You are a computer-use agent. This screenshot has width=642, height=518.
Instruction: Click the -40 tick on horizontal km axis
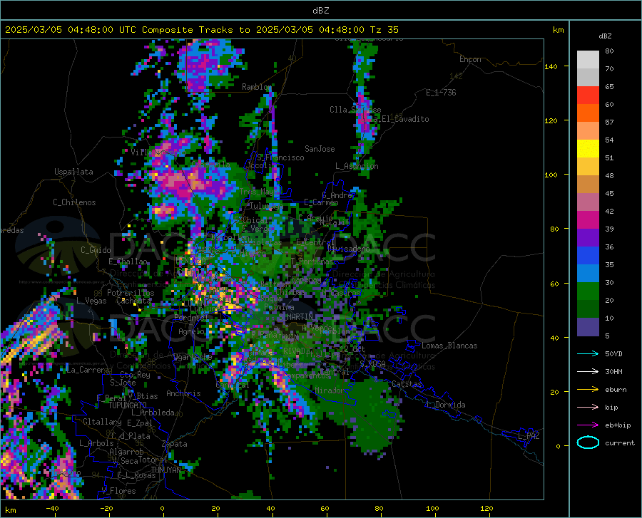click(52, 508)
